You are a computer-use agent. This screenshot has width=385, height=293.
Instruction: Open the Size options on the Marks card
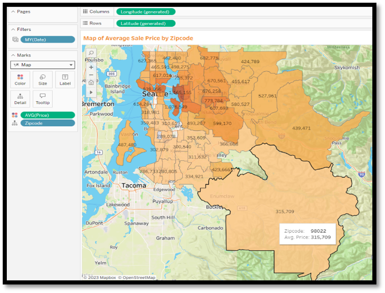pos(42,80)
